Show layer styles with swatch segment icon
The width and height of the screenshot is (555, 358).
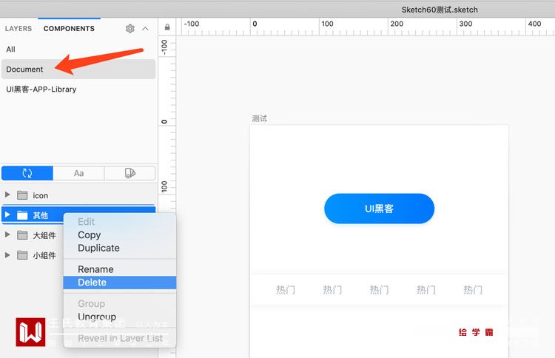click(x=130, y=173)
